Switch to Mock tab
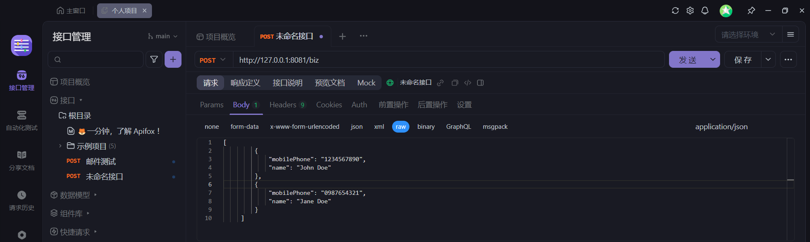The height and width of the screenshot is (242, 810). (x=366, y=83)
